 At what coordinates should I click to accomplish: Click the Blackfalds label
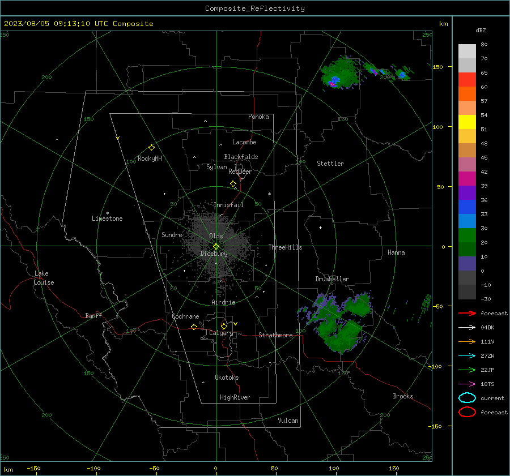(241, 157)
